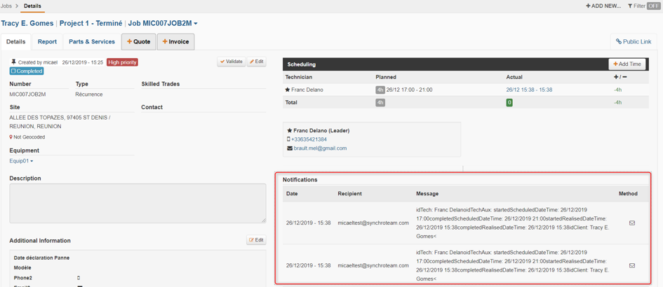The height and width of the screenshot is (287, 663).
Task: Click the Quote button with plus sign
Action: coord(139,42)
